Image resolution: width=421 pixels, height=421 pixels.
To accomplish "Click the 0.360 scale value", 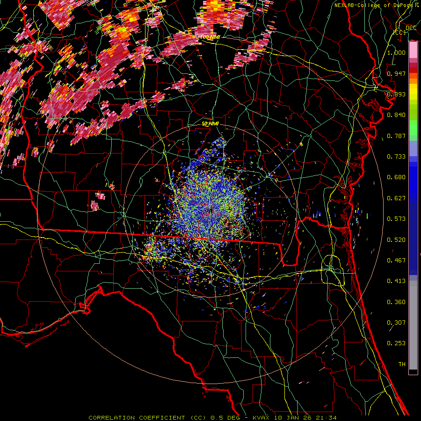I will [x=396, y=302].
